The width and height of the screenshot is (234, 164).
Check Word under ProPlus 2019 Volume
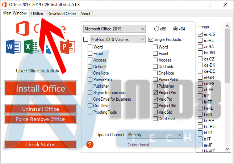coord(90,47)
